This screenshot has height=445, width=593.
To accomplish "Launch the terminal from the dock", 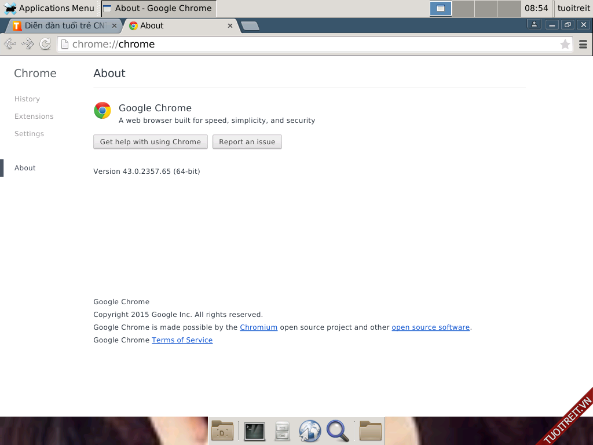I will point(254,431).
